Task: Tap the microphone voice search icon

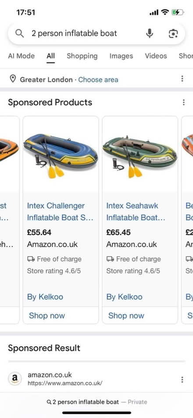Action: click(150, 34)
